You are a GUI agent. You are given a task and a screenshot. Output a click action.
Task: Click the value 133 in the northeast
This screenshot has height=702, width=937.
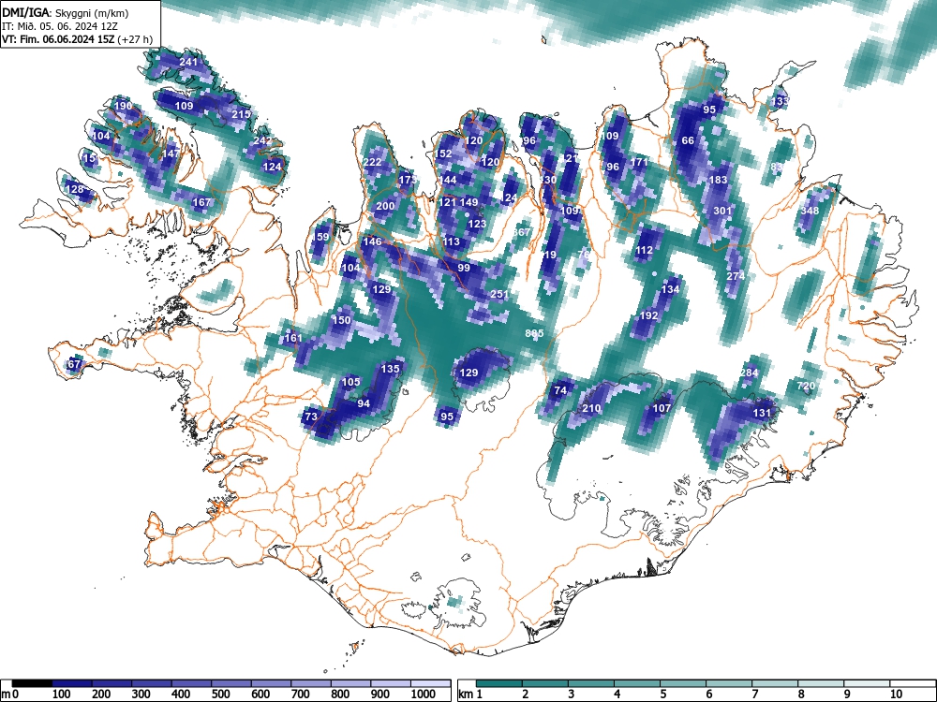pos(780,101)
